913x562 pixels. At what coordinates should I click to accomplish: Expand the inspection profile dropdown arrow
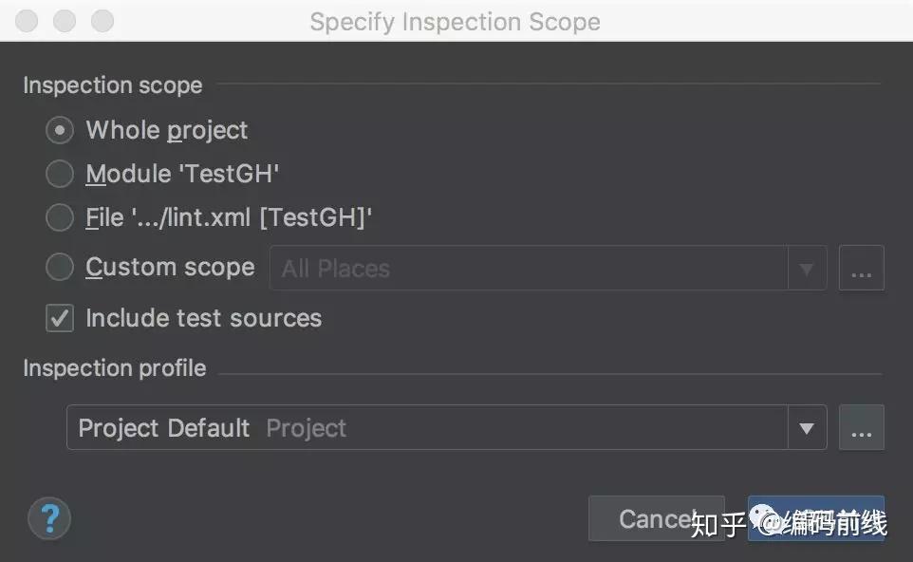coord(807,428)
